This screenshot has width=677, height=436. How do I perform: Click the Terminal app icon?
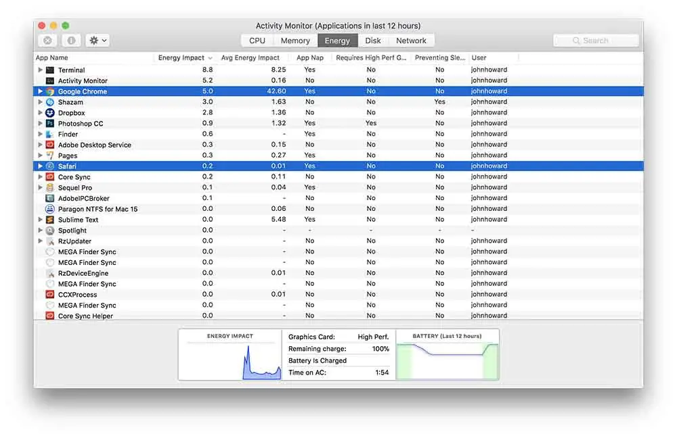click(x=50, y=70)
